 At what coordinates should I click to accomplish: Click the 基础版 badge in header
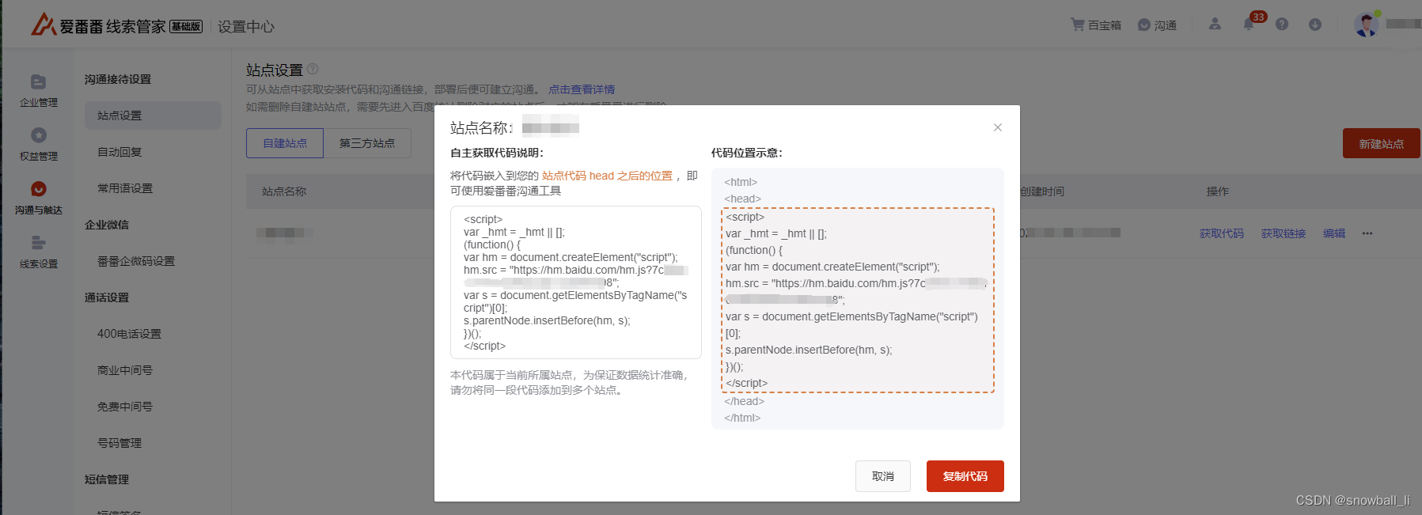click(186, 26)
